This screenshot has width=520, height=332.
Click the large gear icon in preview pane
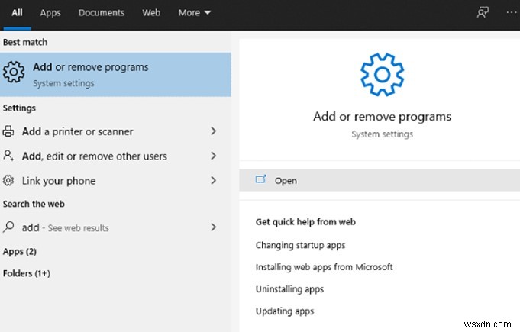381,74
